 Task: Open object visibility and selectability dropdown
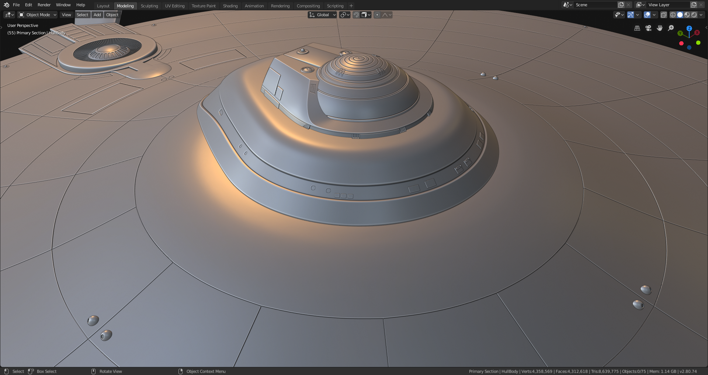(619, 15)
